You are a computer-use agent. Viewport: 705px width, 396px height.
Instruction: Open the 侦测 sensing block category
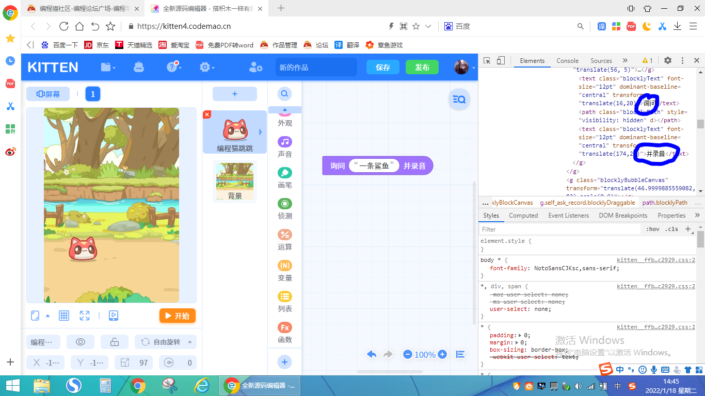point(285,209)
